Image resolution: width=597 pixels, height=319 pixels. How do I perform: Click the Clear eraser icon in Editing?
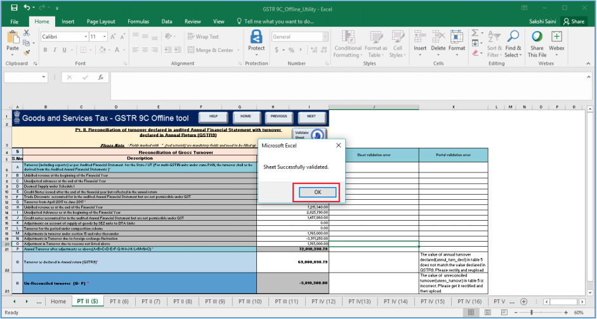coord(475,53)
